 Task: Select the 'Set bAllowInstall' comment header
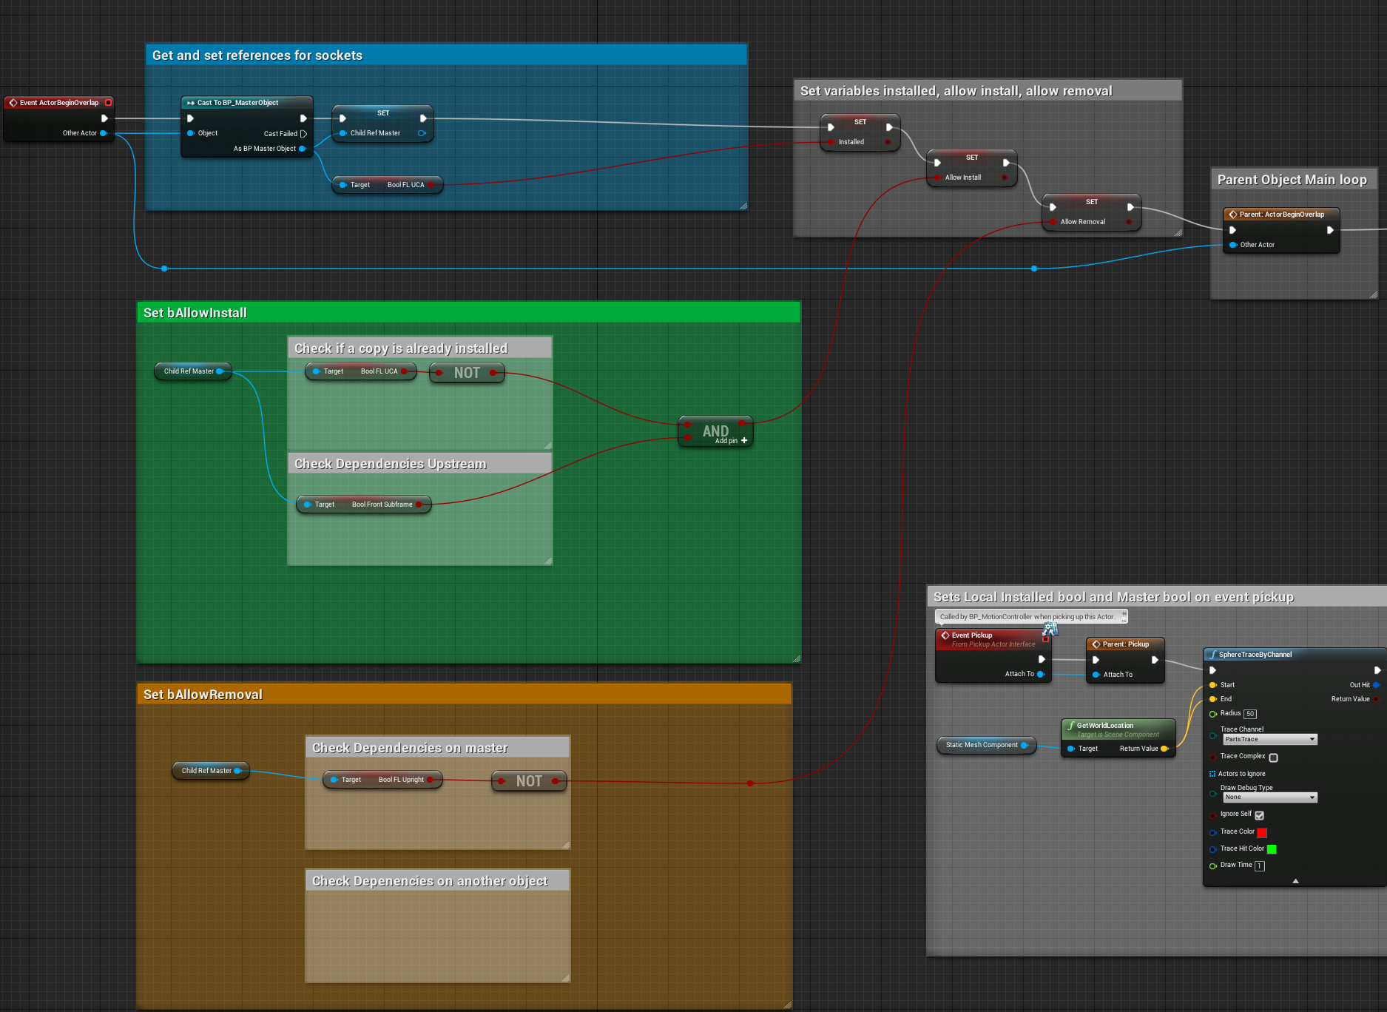point(468,313)
